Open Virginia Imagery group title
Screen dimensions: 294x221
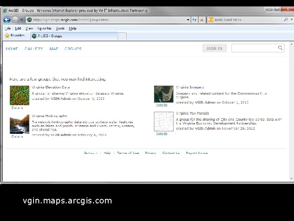tap(190, 87)
